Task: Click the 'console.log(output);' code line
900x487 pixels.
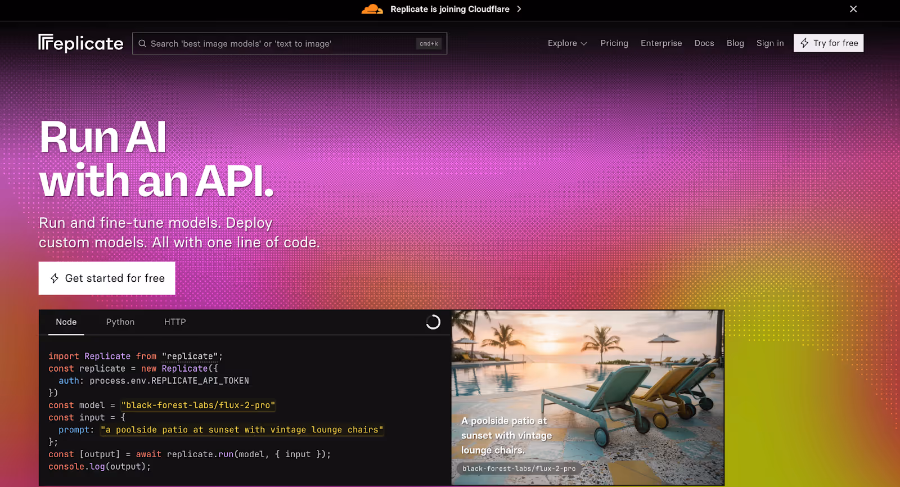Action: click(100, 466)
